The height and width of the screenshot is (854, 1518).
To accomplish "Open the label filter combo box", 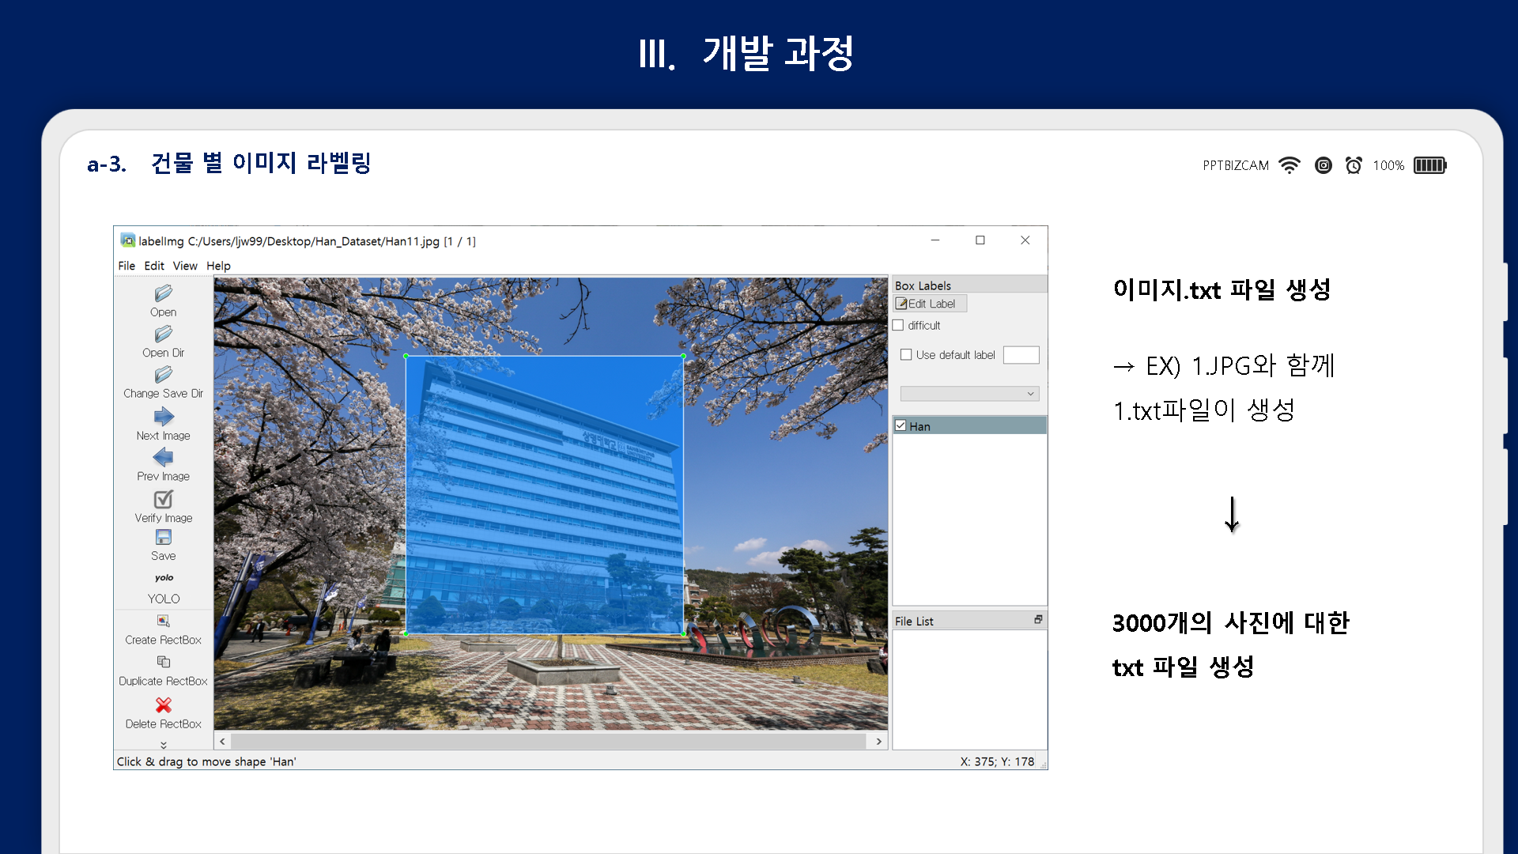I will 969,394.
